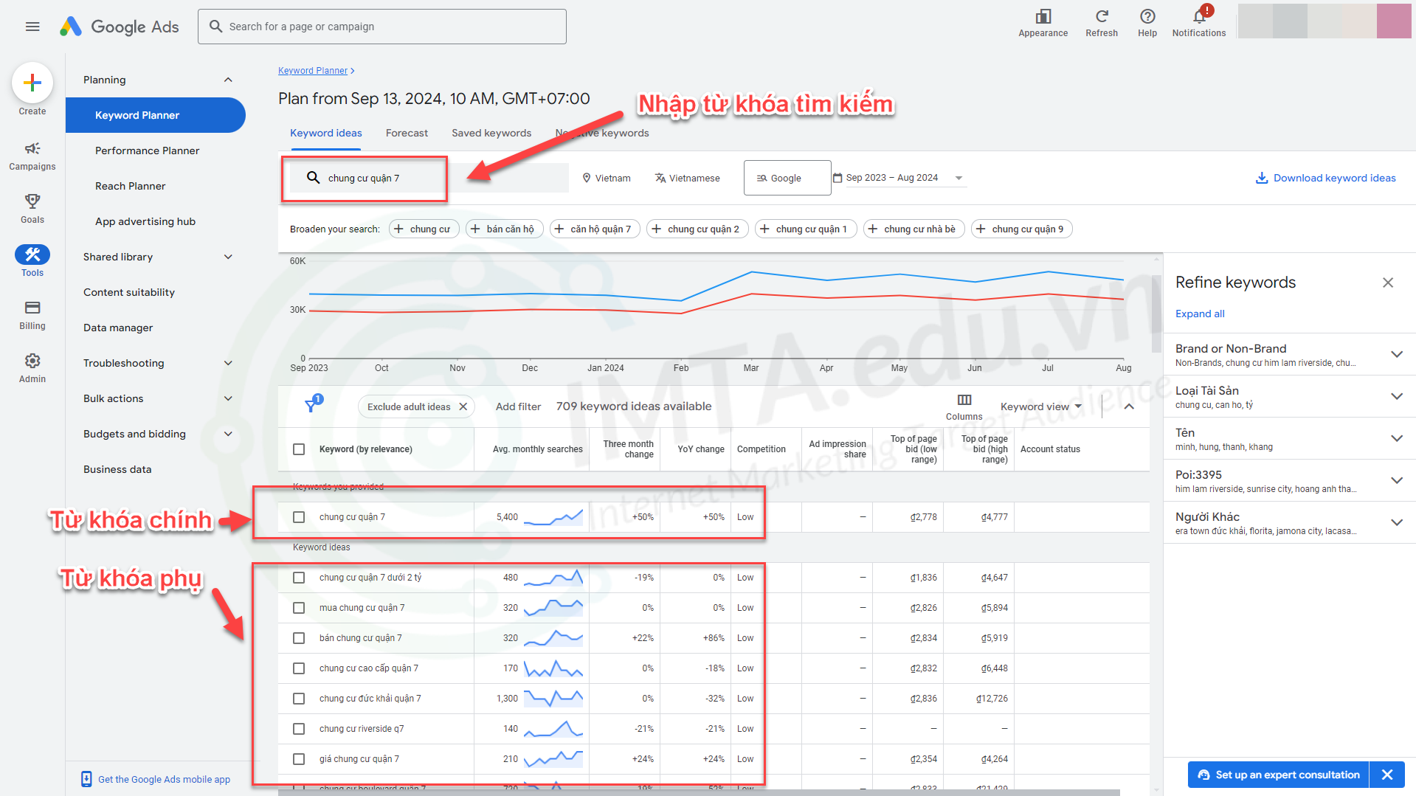This screenshot has width=1416, height=796.
Task: Expand Bulk actions menu
Action: (x=228, y=398)
